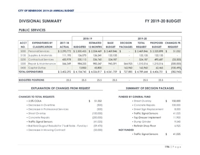This screenshot has width=200, height=155.
Task: Click the Personal Services row label
Action: (39, 51)
